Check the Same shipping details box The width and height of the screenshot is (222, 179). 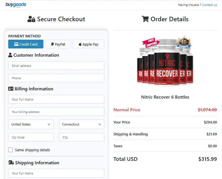10,150
